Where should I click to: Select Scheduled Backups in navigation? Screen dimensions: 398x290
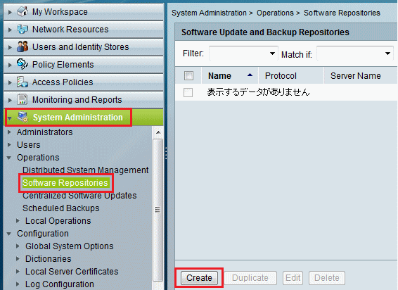[61, 208]
